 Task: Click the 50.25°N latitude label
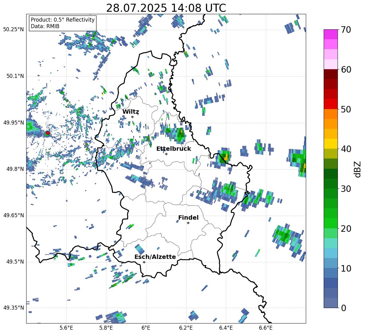(14, 30)
